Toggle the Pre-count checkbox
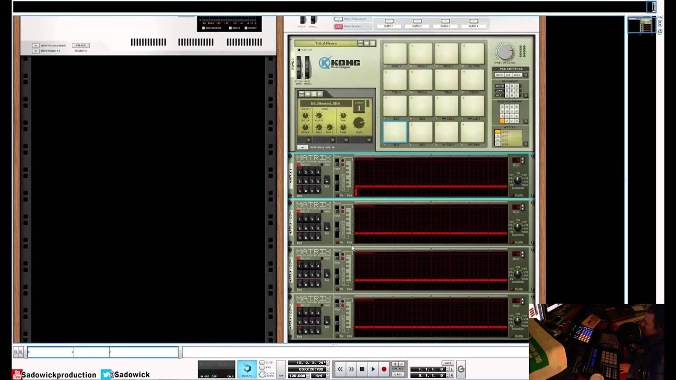Viewport: 676px width, 380px height. point(262,367)
